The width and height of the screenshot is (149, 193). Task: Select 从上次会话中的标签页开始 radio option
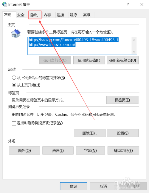pyautogui.click(x=14, y=78)
